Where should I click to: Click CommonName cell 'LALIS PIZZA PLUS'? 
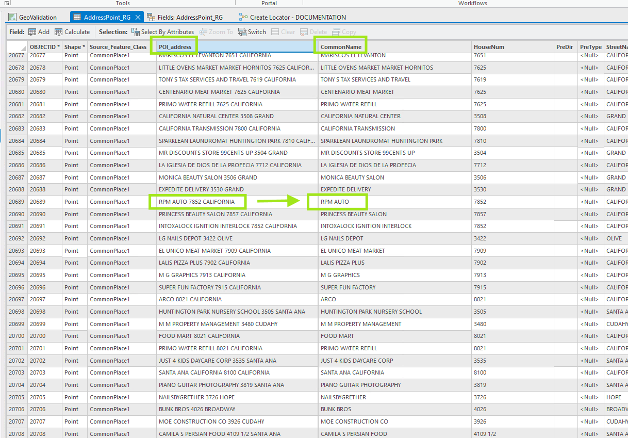(x=394, y=263)
